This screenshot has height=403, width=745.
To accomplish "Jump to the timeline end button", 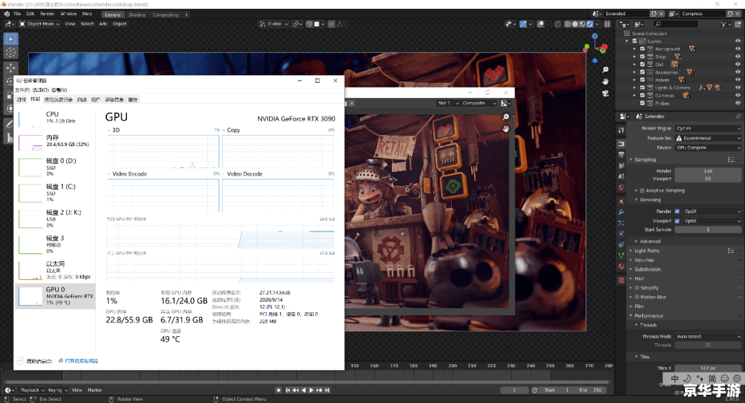I will pos(327,390).
